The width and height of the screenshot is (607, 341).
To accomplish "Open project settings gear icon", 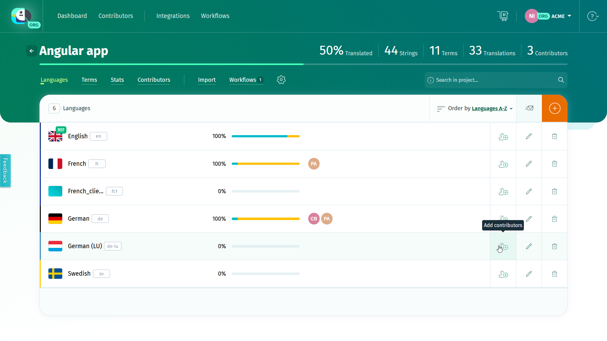I will point(281,80).
